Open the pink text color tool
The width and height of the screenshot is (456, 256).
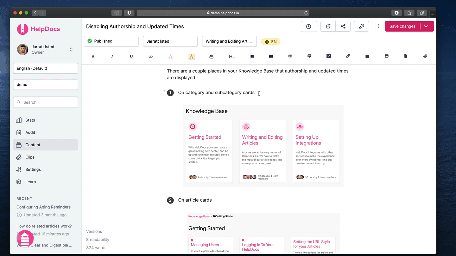[x=170, y=57]
